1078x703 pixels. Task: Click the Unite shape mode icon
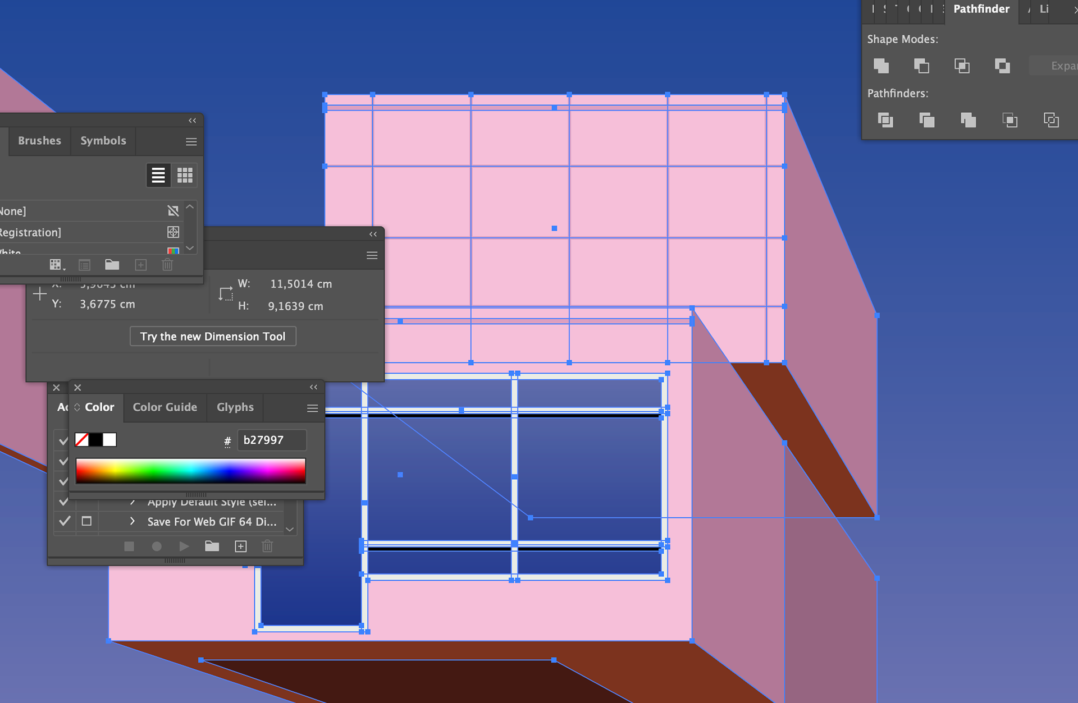(881, 66)
